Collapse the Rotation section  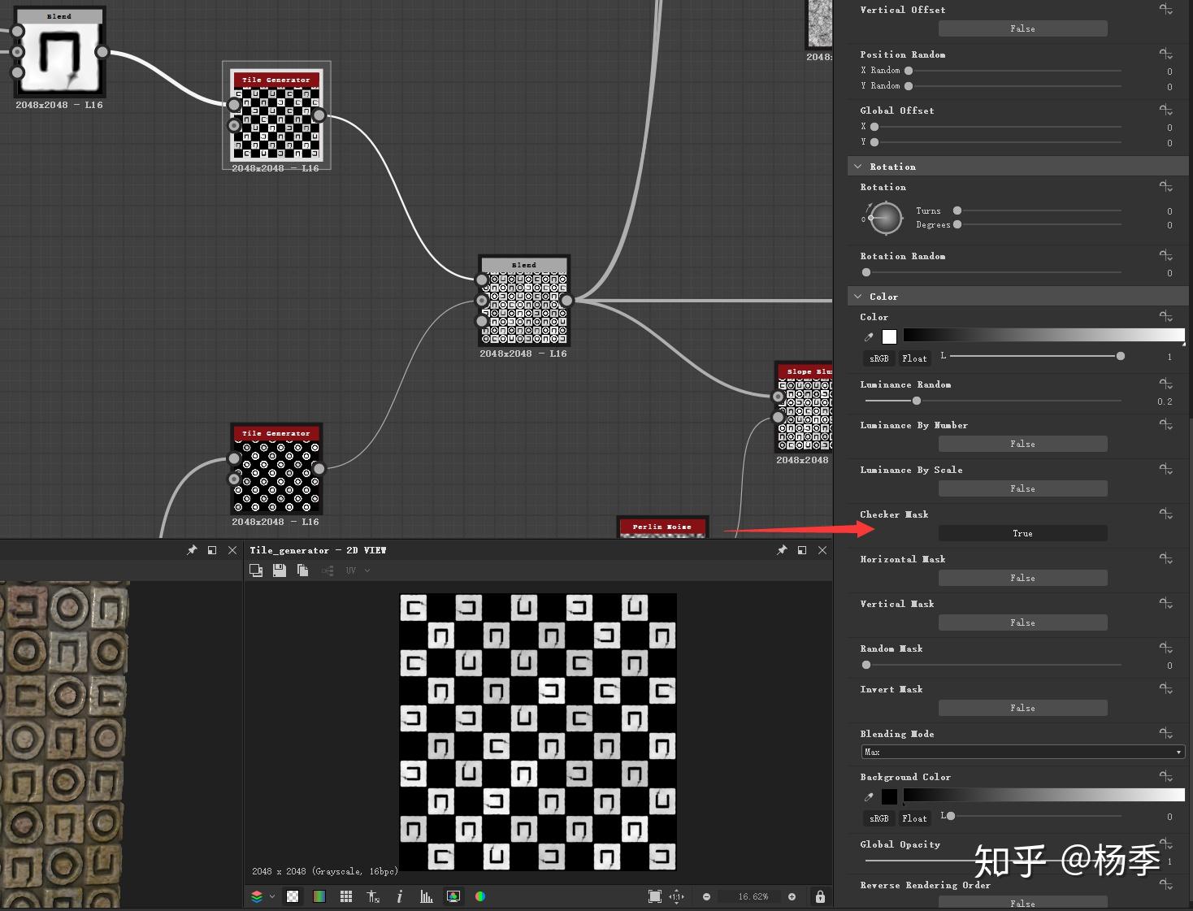tap(858, 166)
